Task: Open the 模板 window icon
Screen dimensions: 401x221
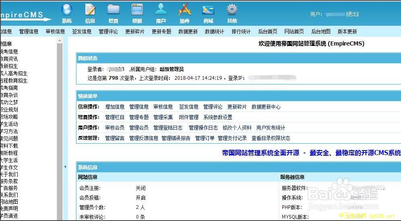Action: point(137,10)
